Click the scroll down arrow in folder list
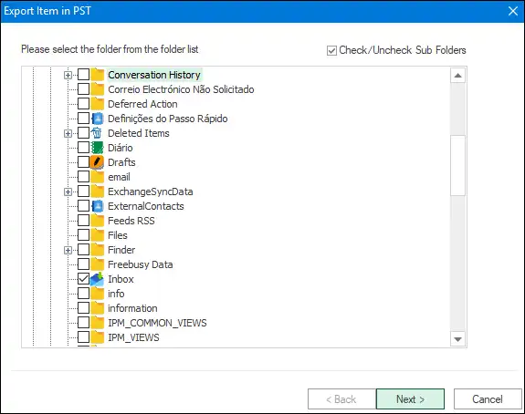 pyautogui.click(x=457, y=339)
